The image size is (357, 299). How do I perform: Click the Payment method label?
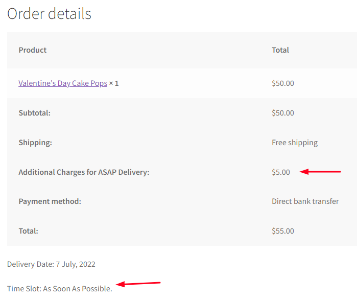tap(50, 201)
